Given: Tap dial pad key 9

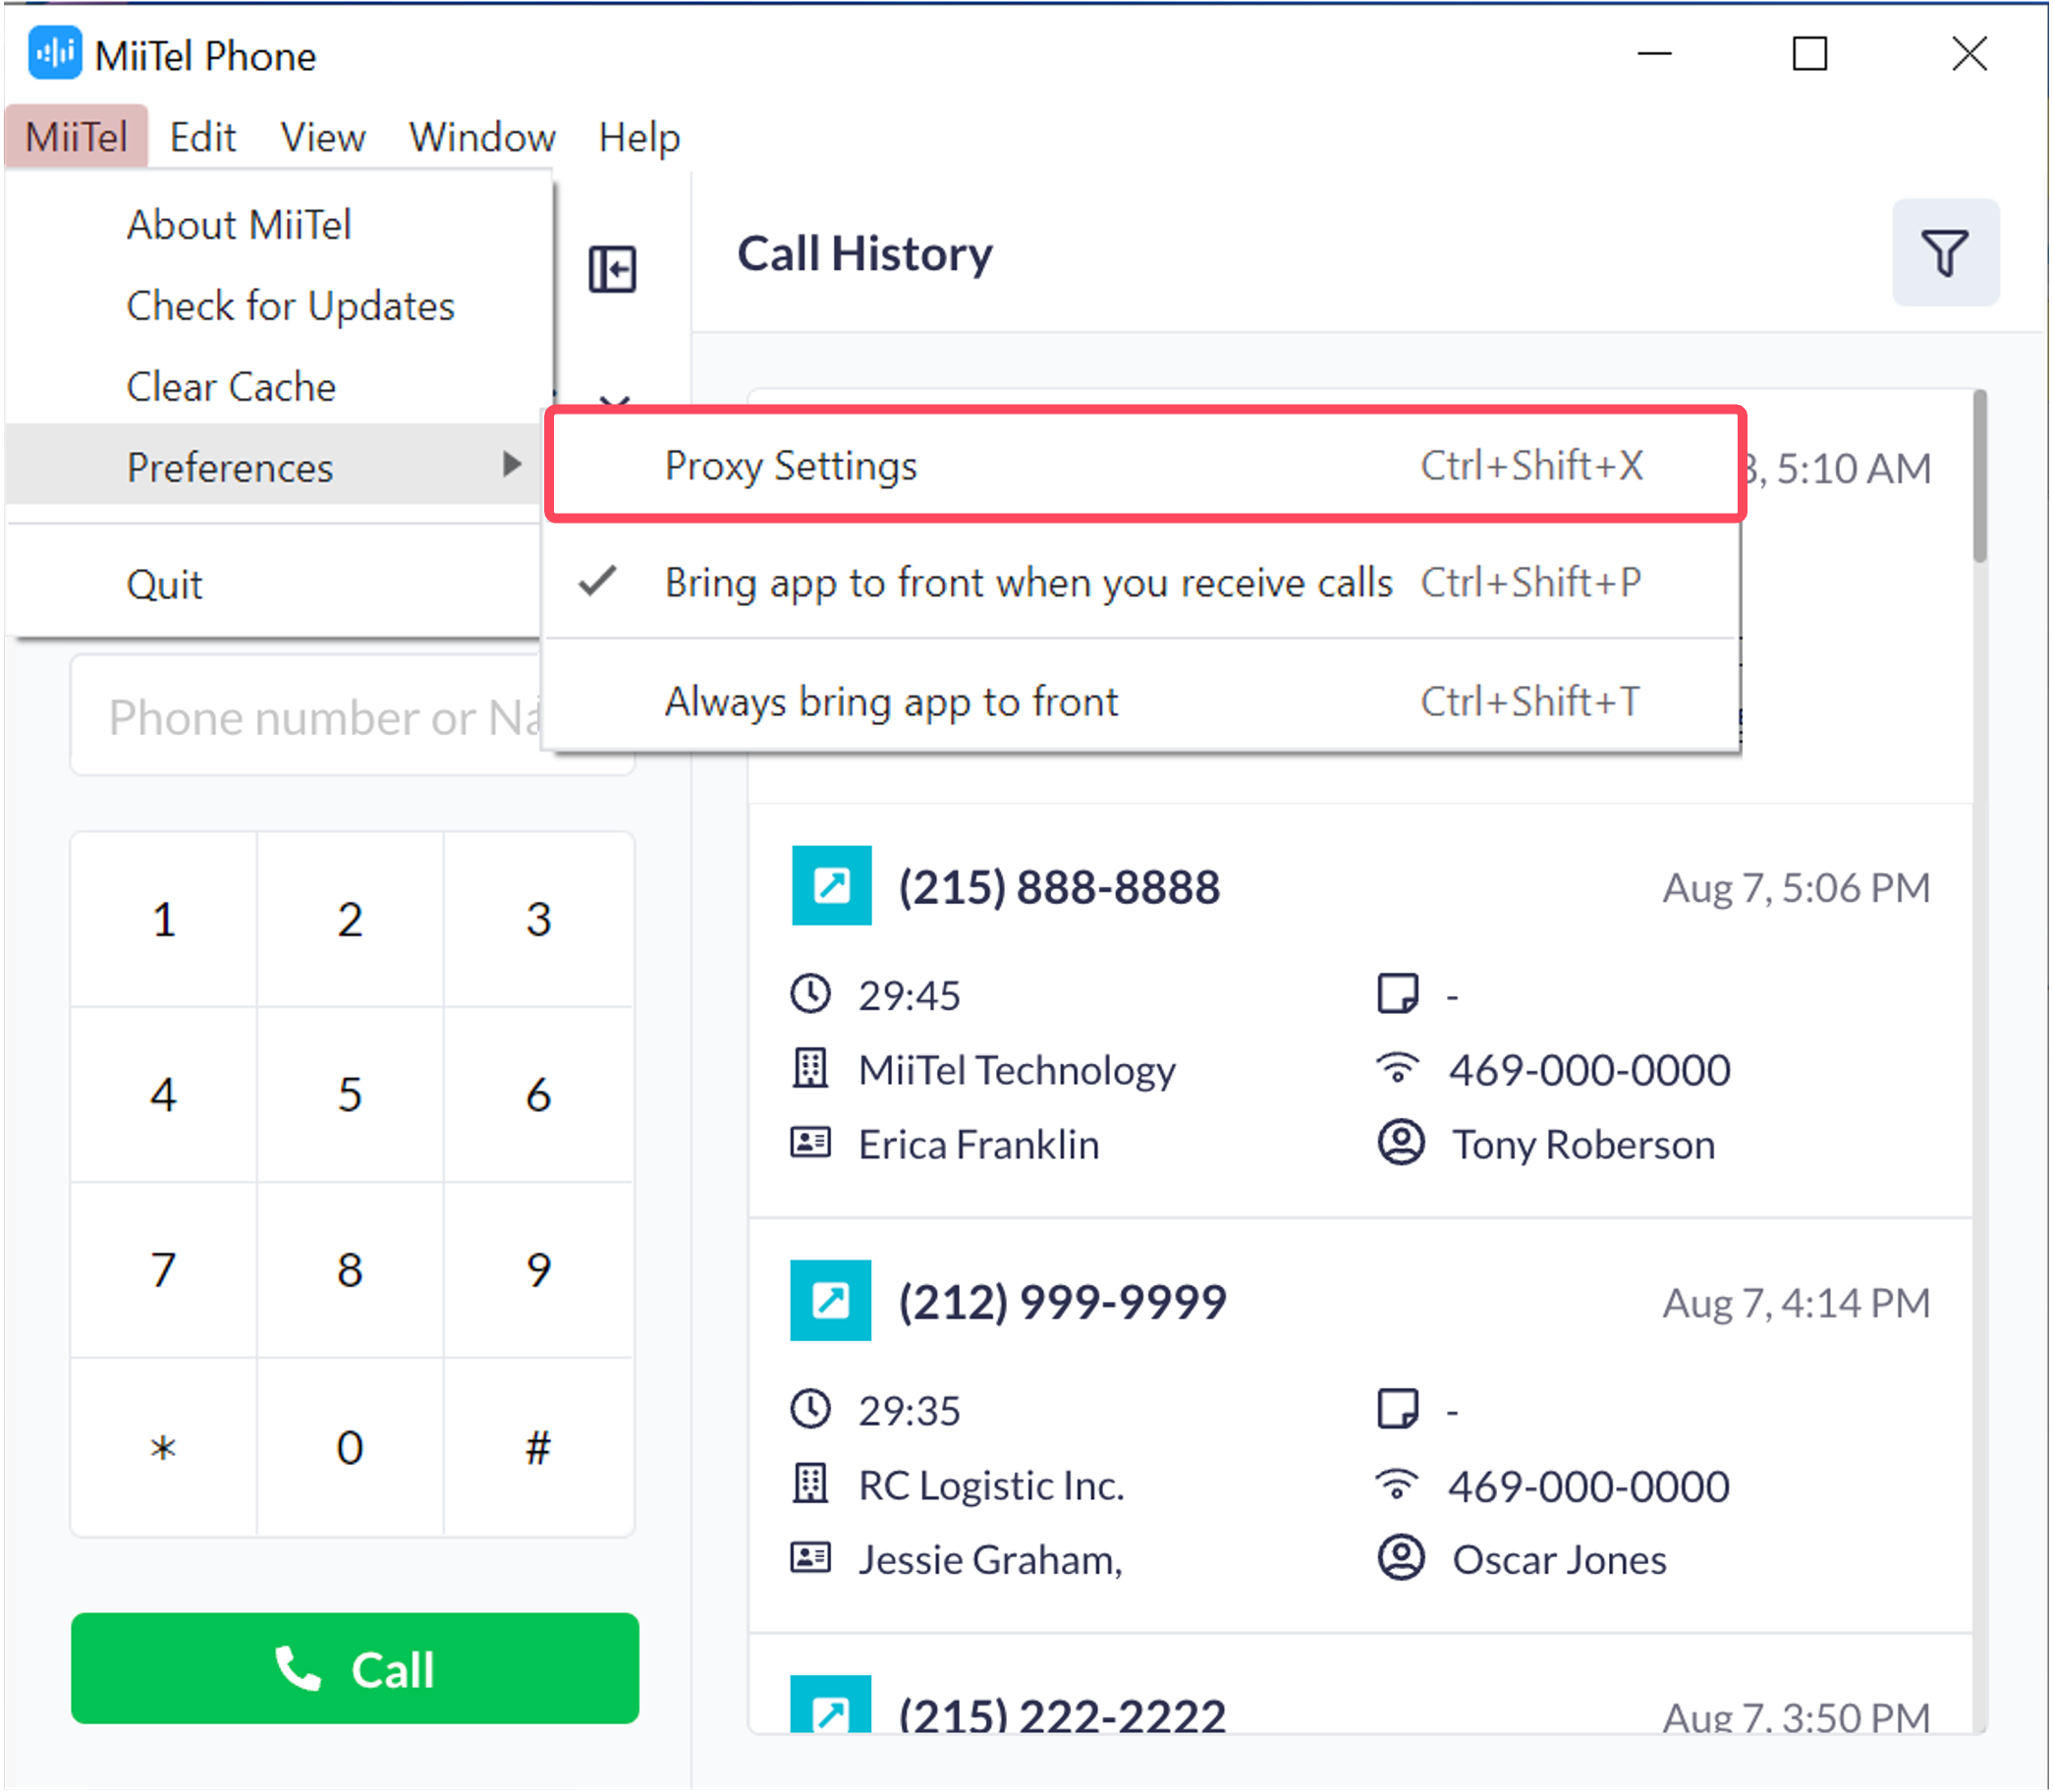Looking at the screenshot, I should (x=539, y=1270).
